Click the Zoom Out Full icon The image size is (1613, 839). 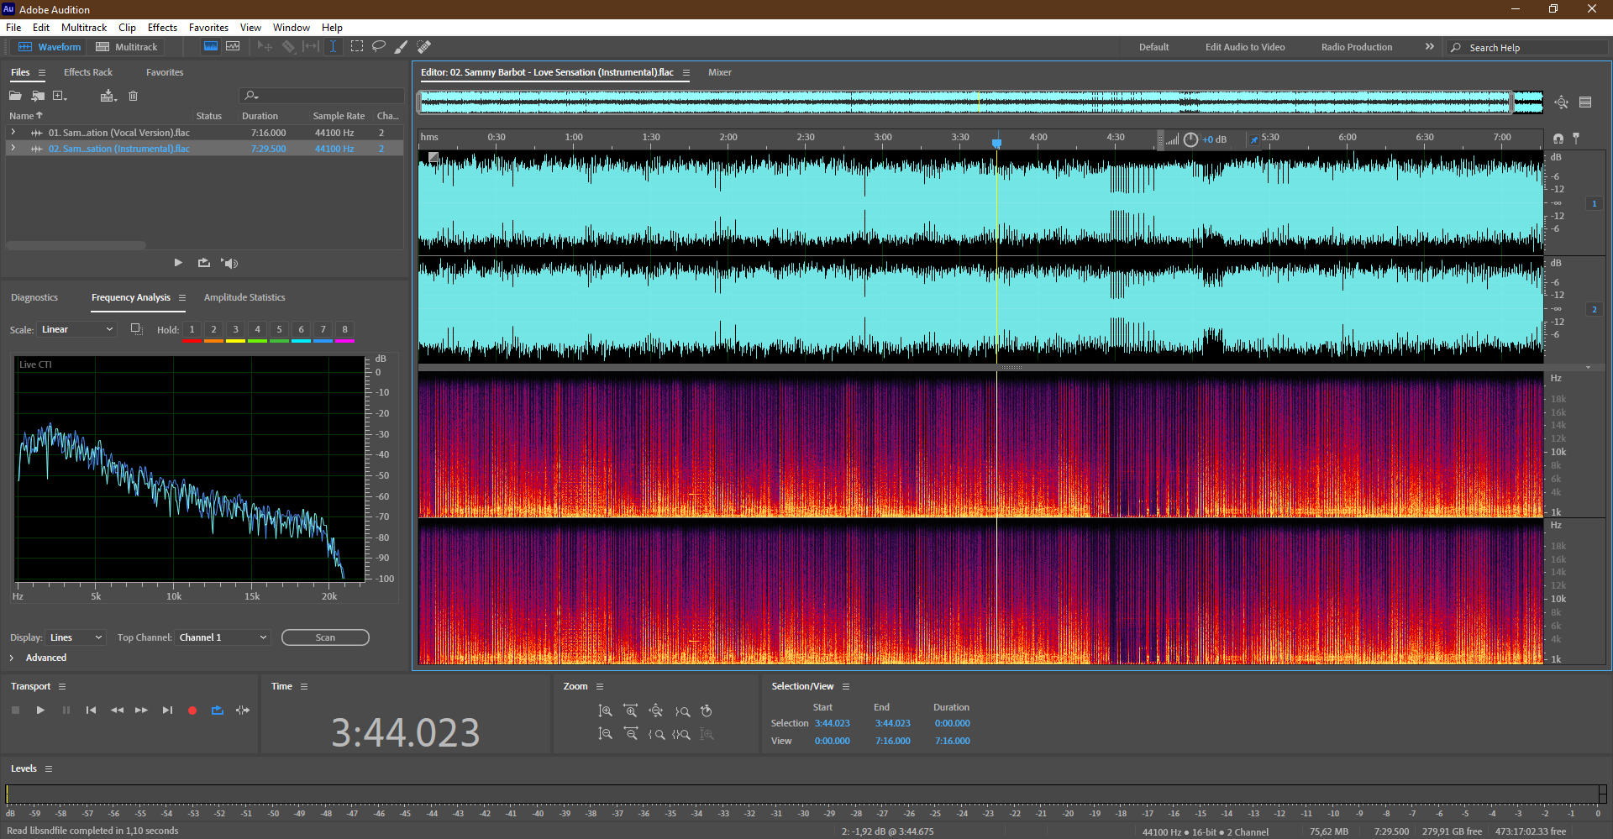click(x=656, y=711)
